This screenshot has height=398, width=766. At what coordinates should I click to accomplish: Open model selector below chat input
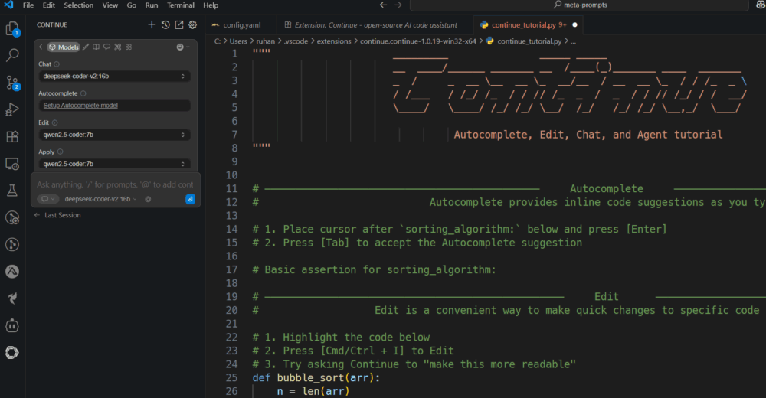coord(100,199)
